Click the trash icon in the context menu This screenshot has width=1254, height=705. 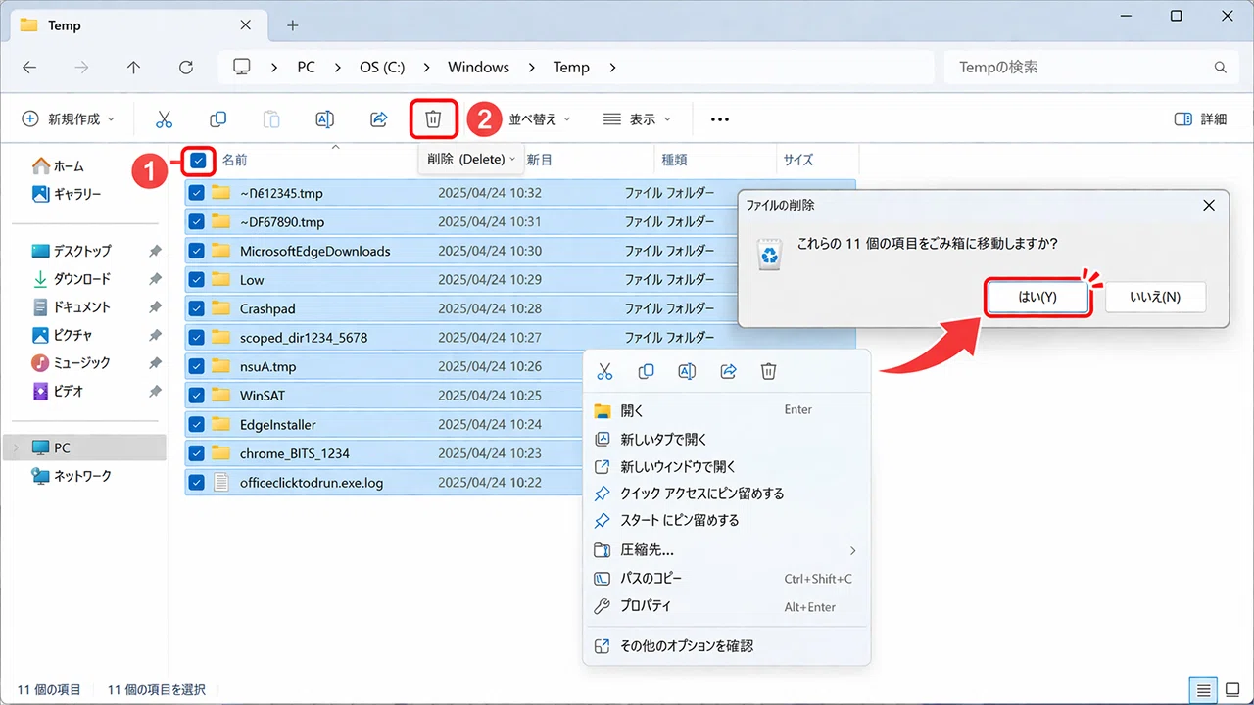point(769,371)
